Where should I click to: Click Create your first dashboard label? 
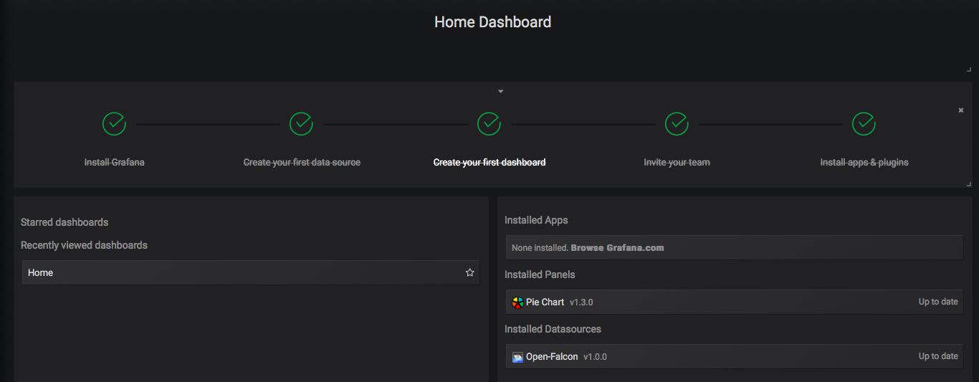coord(489,163)
